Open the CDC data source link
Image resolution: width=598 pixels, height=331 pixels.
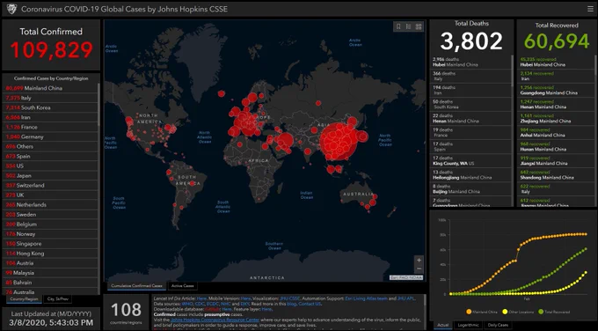200,304
